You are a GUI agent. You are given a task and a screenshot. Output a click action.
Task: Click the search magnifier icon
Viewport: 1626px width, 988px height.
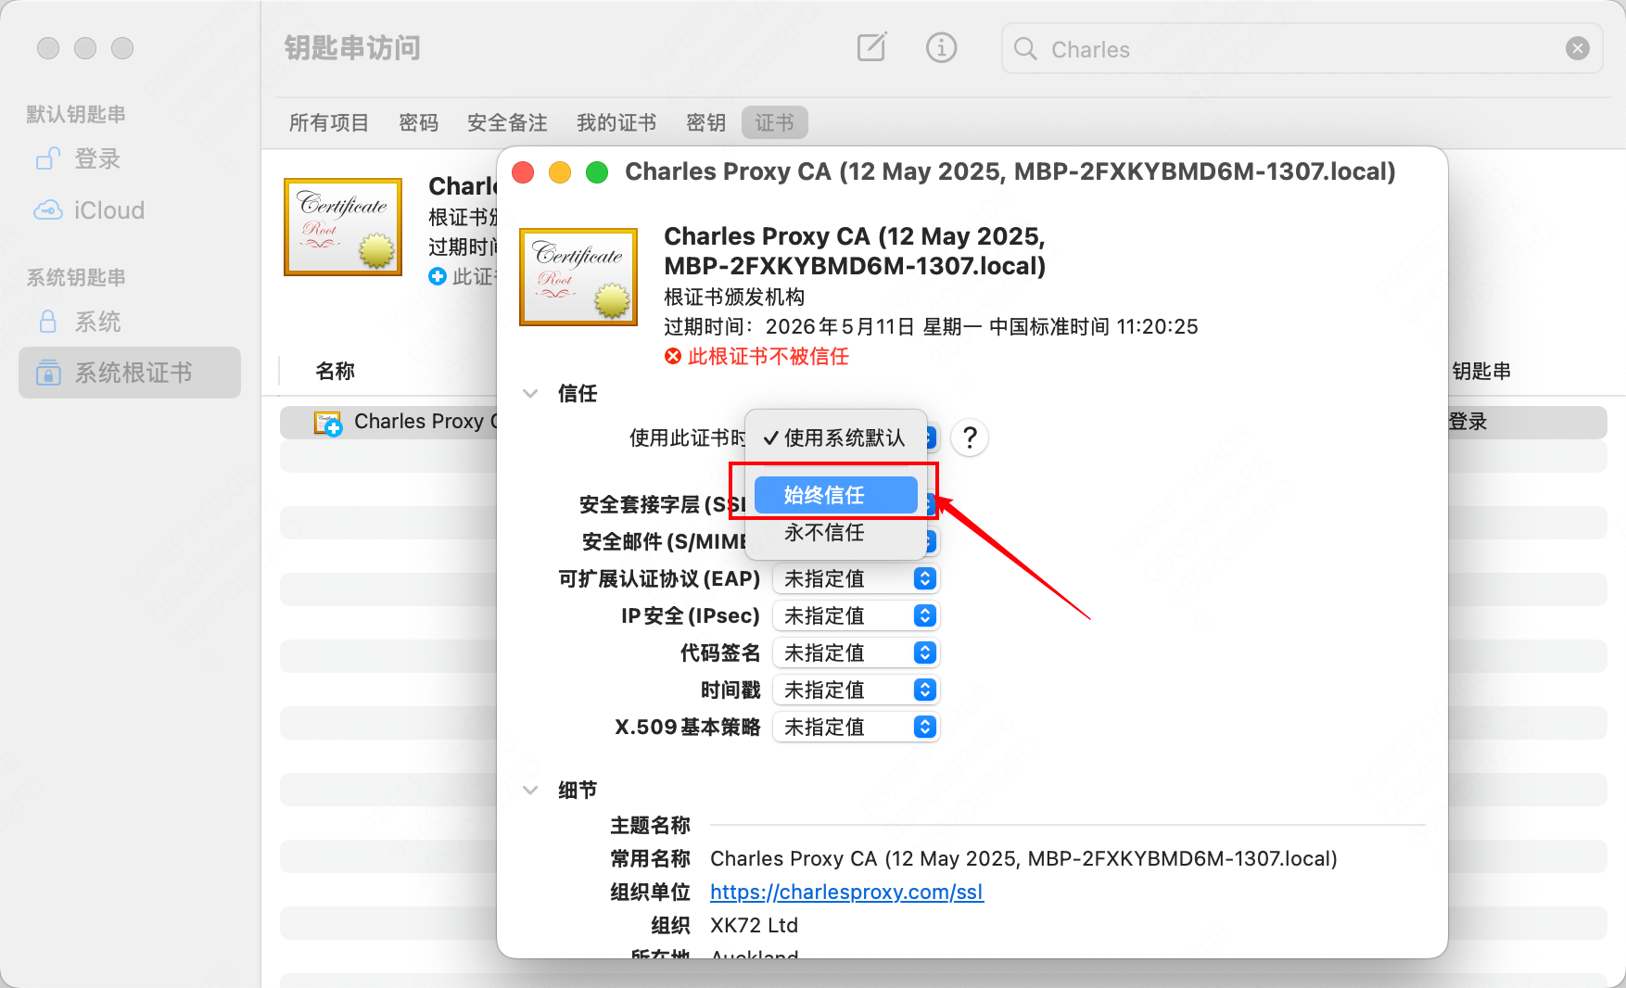pyautogui.click(x=1025, y=49)
